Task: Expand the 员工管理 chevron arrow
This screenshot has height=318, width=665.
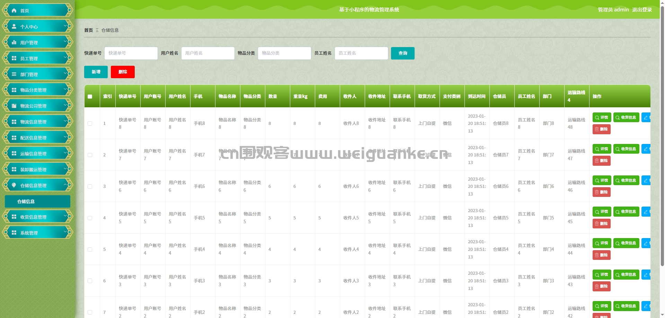Action: click(65, 58)
